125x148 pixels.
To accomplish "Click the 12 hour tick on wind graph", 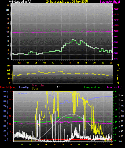I will pos(61,63).
